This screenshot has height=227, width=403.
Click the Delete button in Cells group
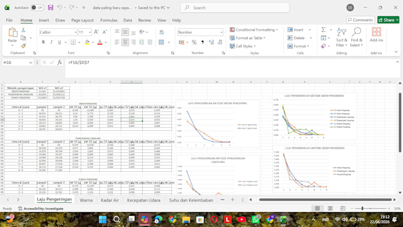[x=300, y=38]
